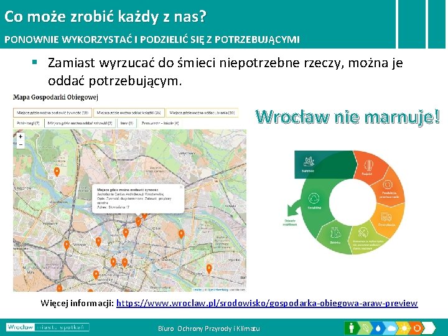Click the map pin the popup points to
This screenshot has height=336, width=448.
pyautogui.click(x=138, y=221)
